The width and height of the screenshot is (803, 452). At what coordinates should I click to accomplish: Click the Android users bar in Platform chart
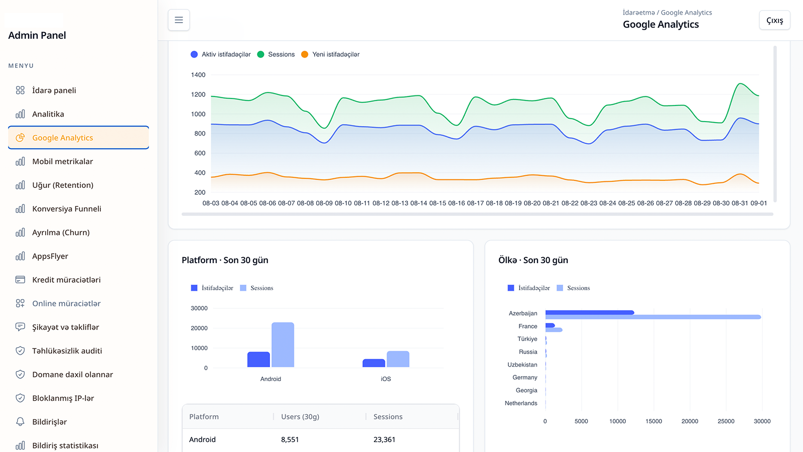(258, 360)
